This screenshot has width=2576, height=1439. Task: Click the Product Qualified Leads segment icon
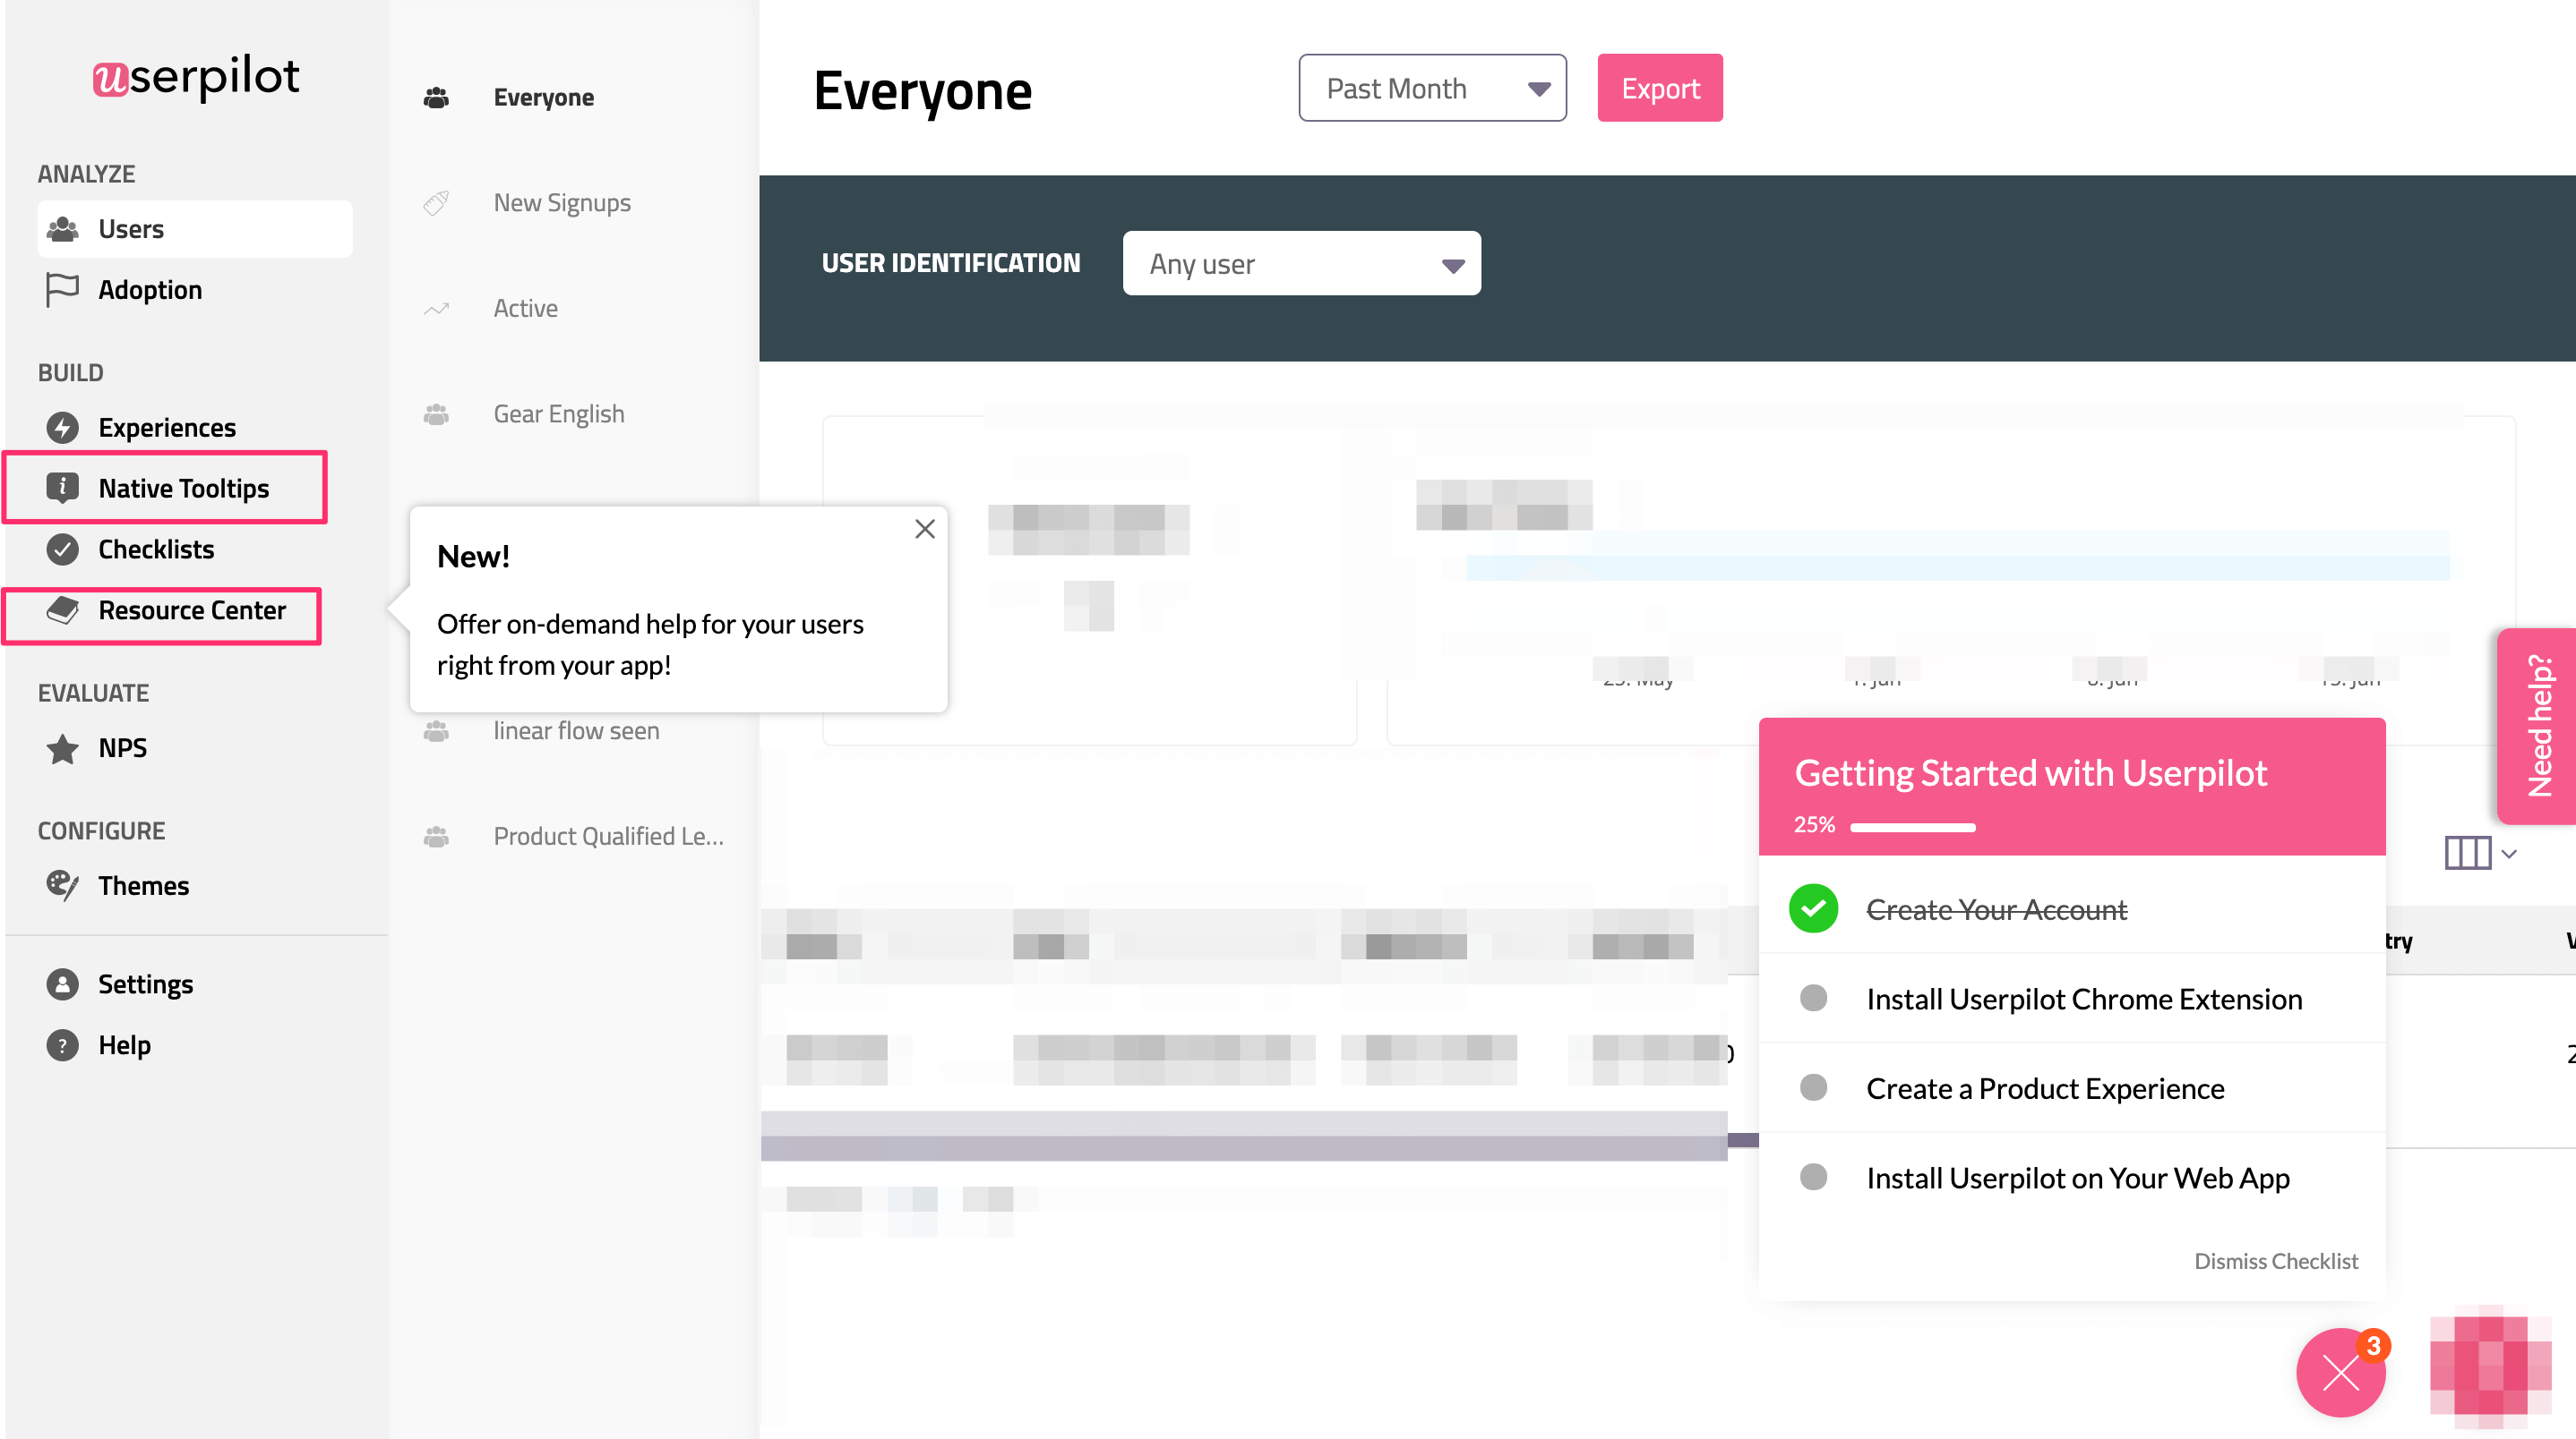pos(436,838)
